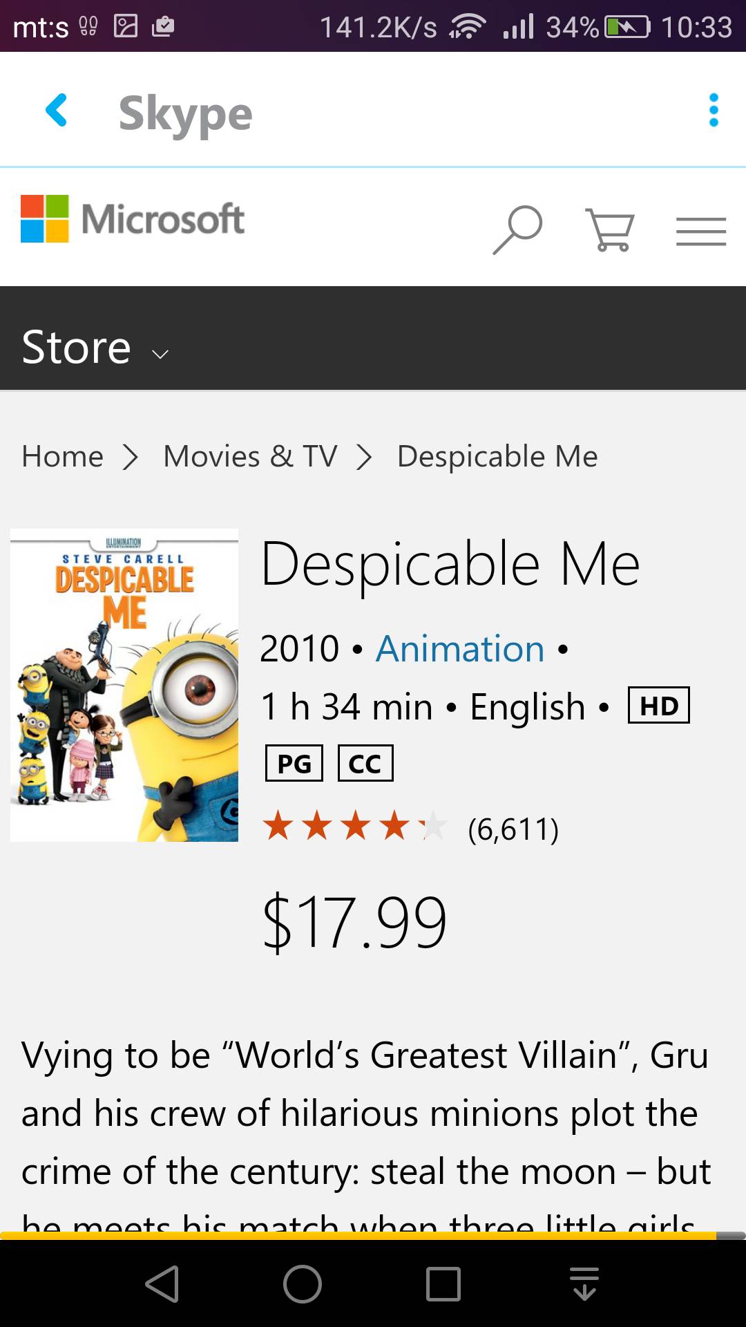Open the Animation genre link
Image resolution: width=746 pixels, height=1327 pixels.
click(460, 649)
